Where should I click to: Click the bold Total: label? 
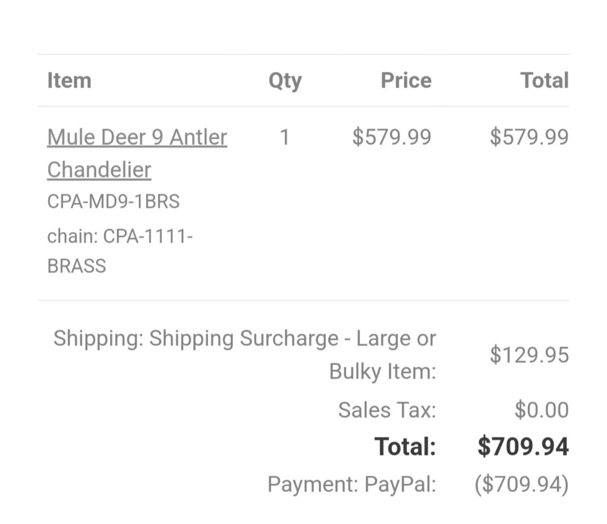tap(405, 446)
